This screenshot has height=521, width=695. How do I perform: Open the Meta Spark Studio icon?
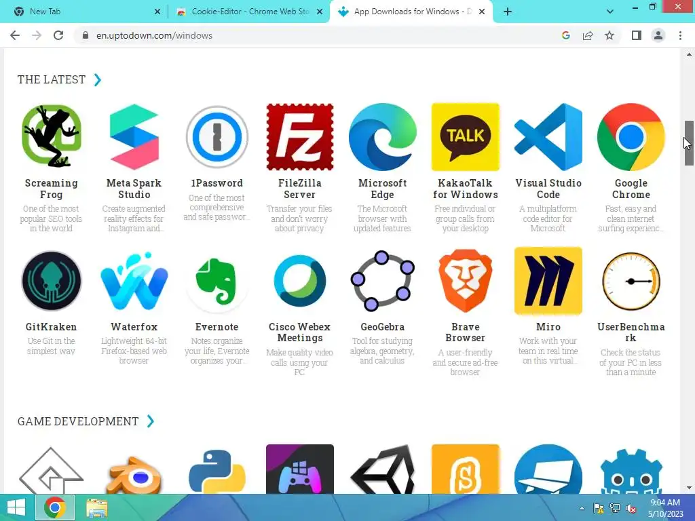[134, 136]
